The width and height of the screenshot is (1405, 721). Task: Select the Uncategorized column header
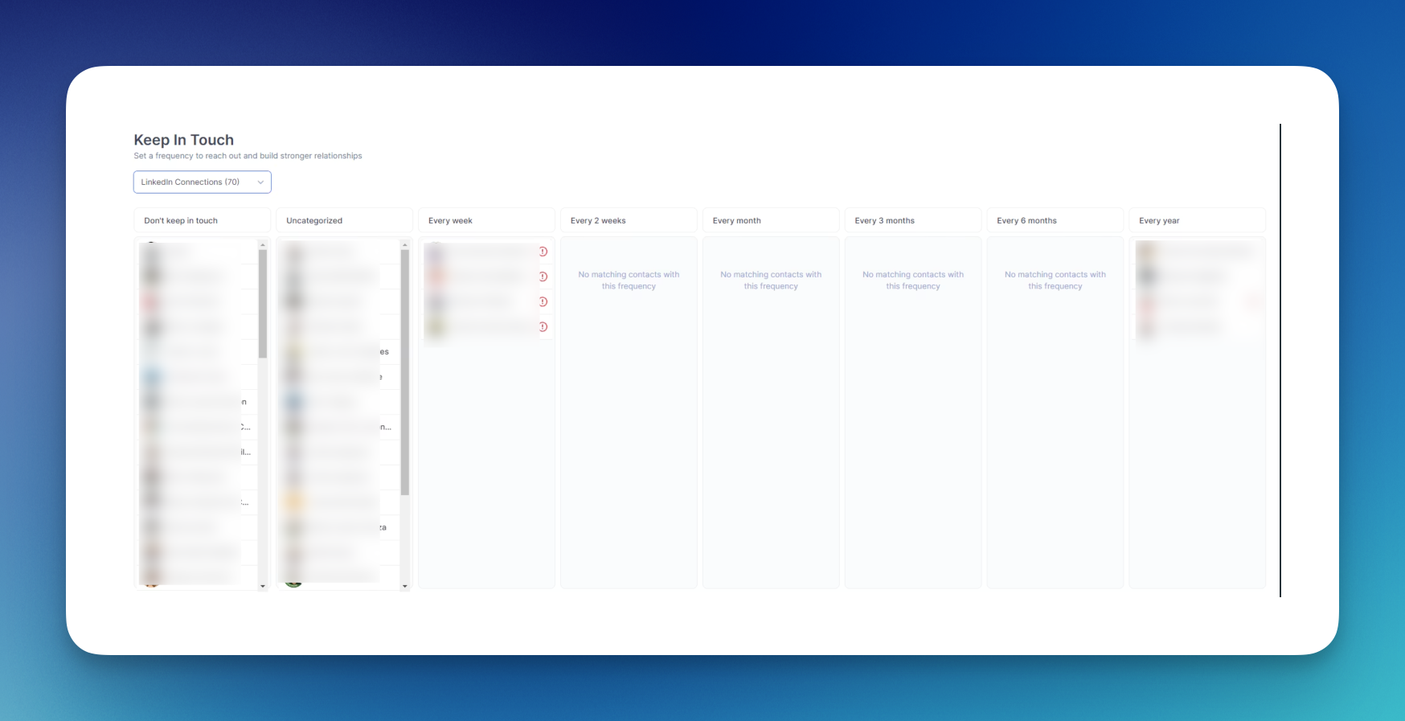[x=344, y=221]
